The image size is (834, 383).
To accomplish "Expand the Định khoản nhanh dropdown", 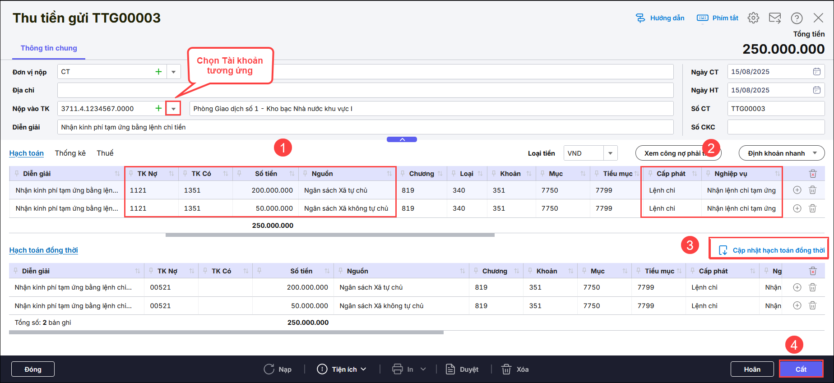I will pyautogui.click(x=815, y=153).
